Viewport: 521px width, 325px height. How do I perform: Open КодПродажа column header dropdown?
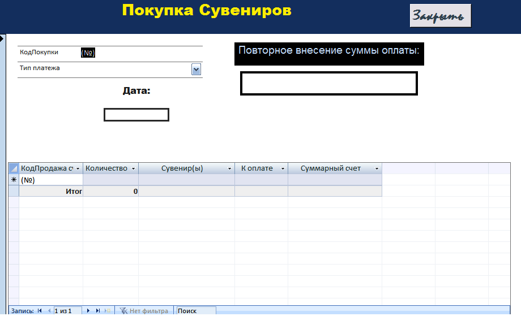[x=78, y=168]
